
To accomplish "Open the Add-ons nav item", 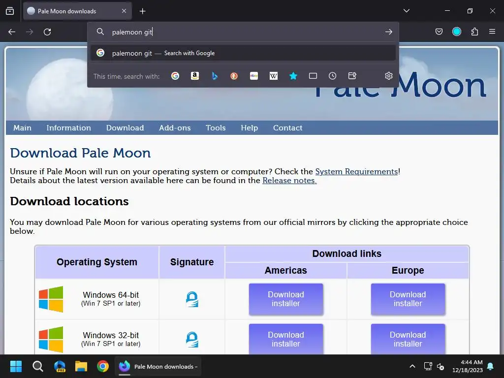I will (x=175, y=127).
